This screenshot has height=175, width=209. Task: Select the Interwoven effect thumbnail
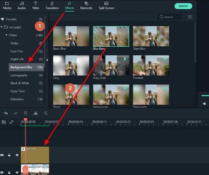point(111,95)
